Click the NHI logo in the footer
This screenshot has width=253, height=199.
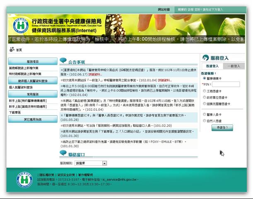point(24,180)
